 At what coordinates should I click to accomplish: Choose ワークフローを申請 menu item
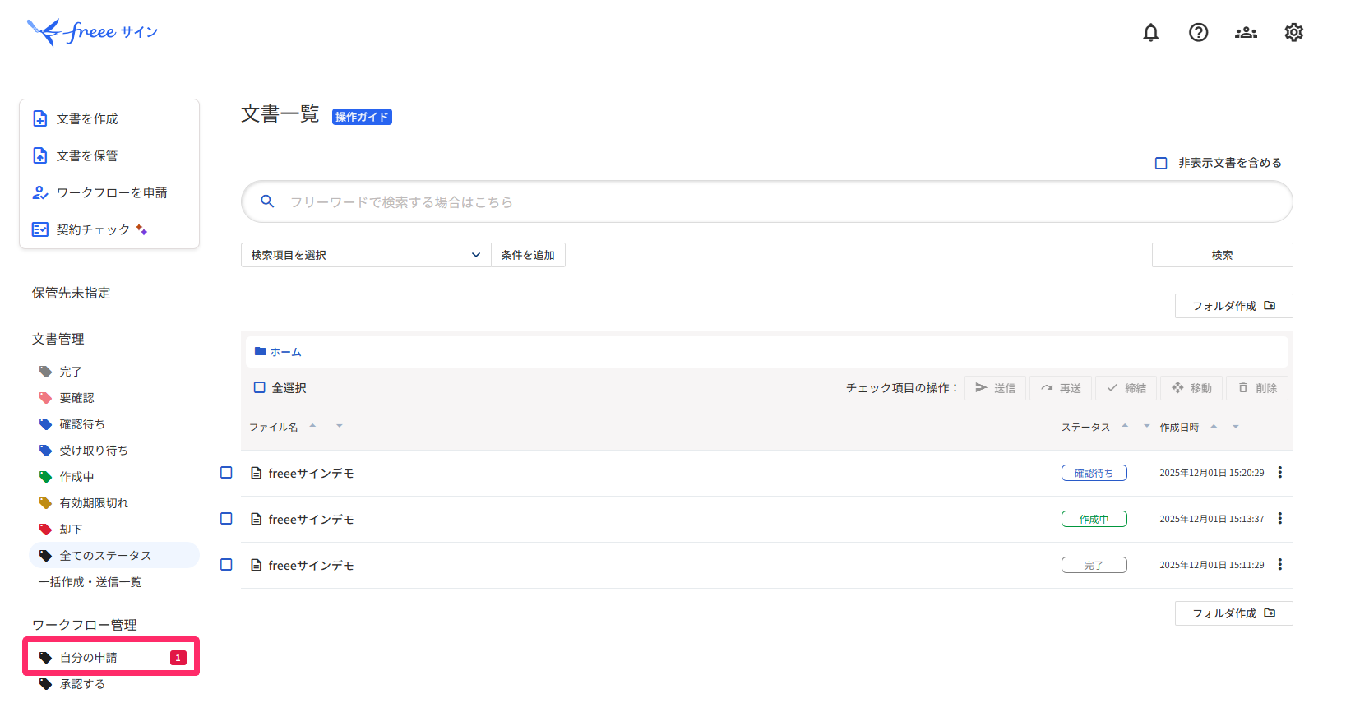pos(110,192)
